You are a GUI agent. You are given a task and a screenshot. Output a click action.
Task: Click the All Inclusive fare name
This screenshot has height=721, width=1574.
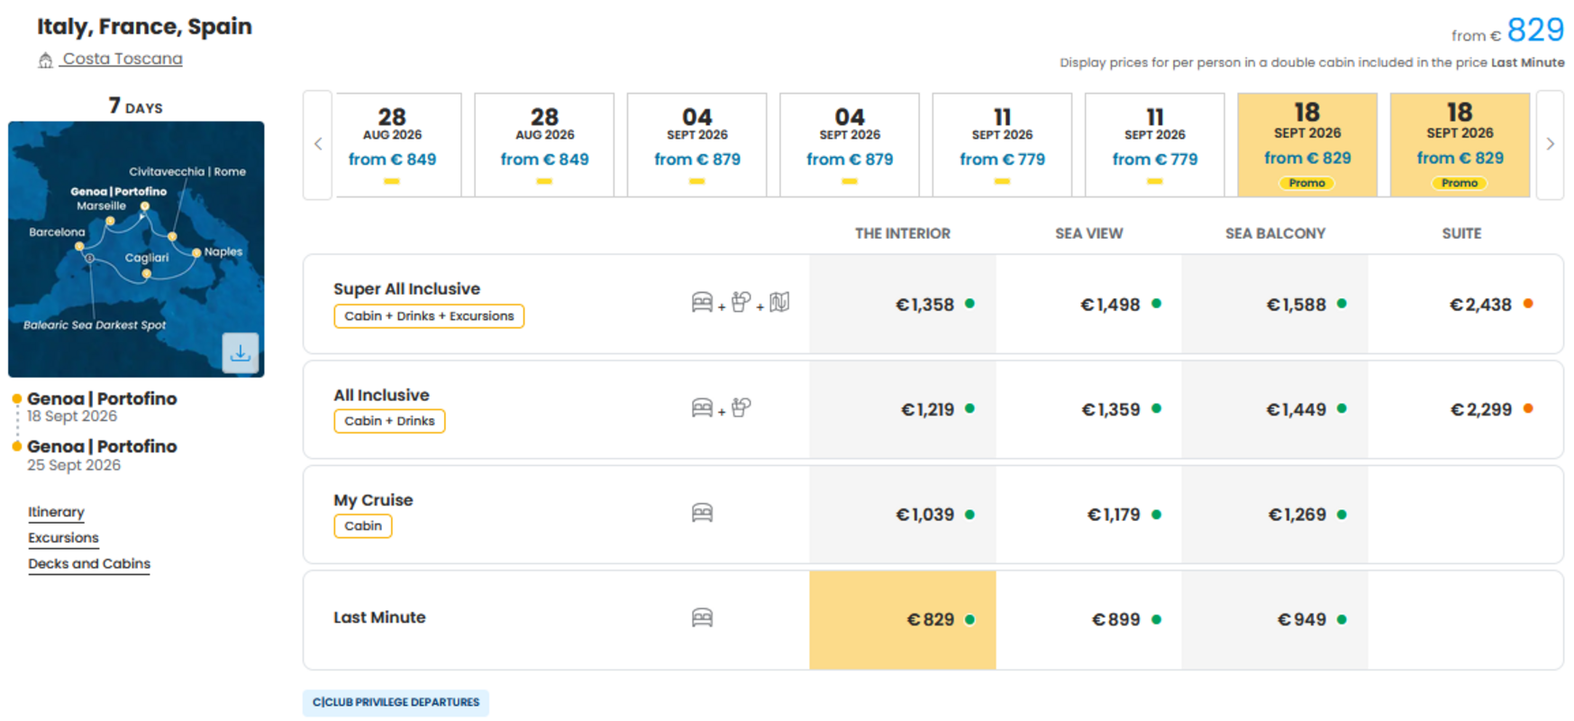(381, 396)
